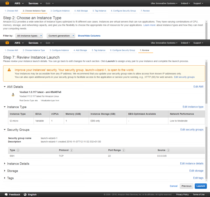Click the Privacy Policy footer link
The image size is (210, 197).
pyautogui.click(x=182, y=194)
